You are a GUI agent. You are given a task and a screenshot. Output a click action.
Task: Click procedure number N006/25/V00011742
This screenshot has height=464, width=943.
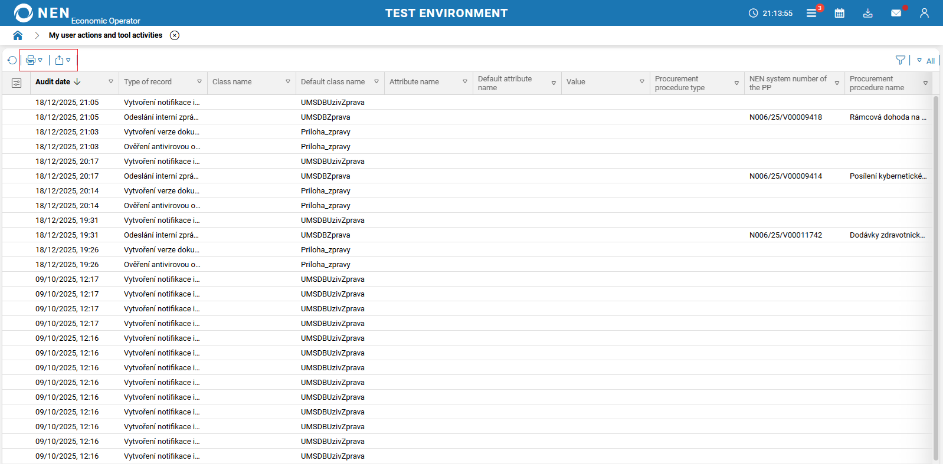[785, 235]
